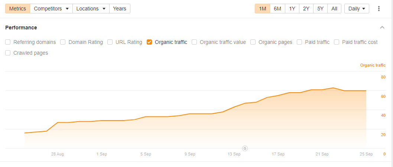Open the Competitors dropdown
393x167 pixels.
[x=51, y=9]
